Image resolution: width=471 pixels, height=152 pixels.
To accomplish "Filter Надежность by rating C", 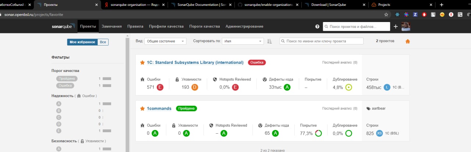I will 59,117.
